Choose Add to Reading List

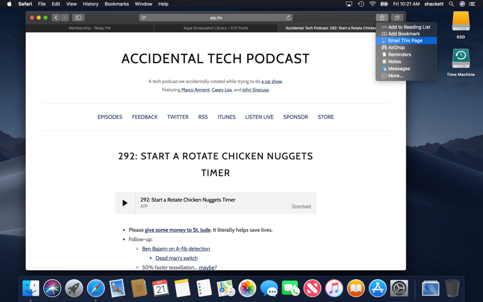(x=406, y=27)
